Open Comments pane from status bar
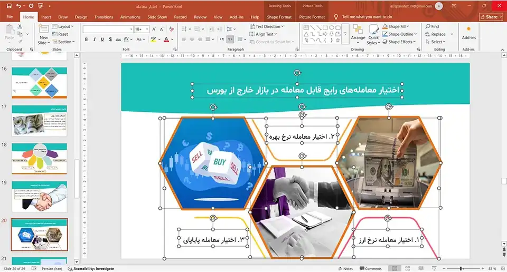507x272 pixels. [x=371, y=268]
